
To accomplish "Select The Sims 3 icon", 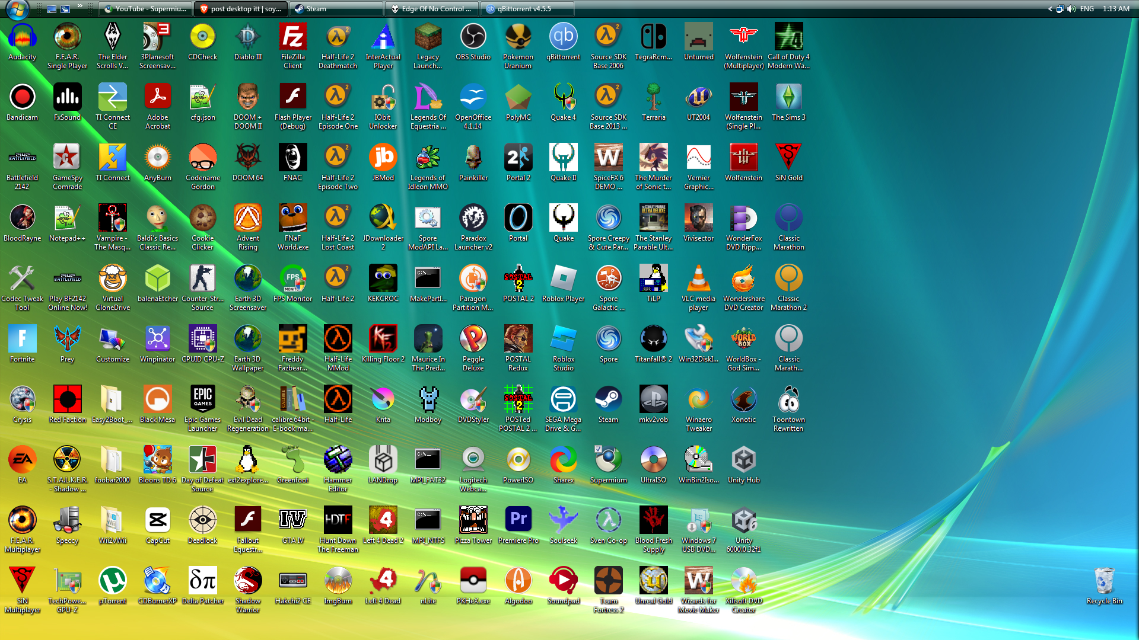I will [789, 103].
